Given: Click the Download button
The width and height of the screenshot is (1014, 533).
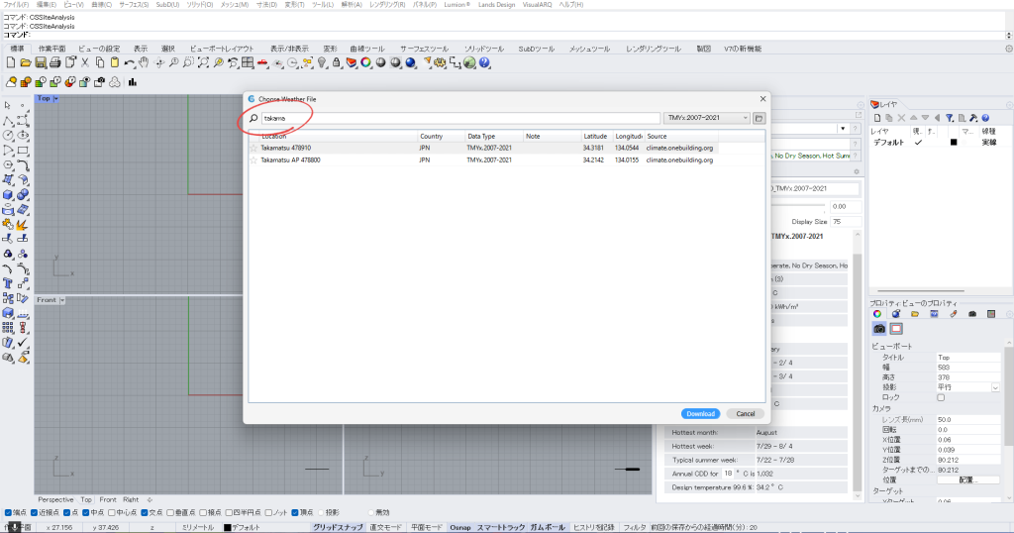Looking at the screenshot, I should tap(700, 413).
